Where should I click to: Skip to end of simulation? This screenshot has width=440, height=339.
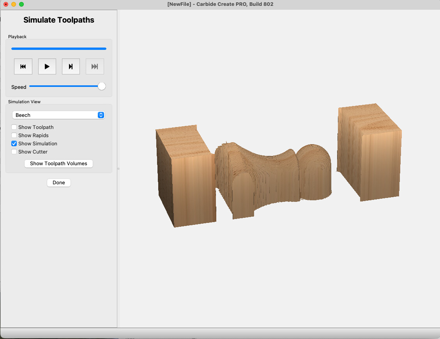pos(95,67)
